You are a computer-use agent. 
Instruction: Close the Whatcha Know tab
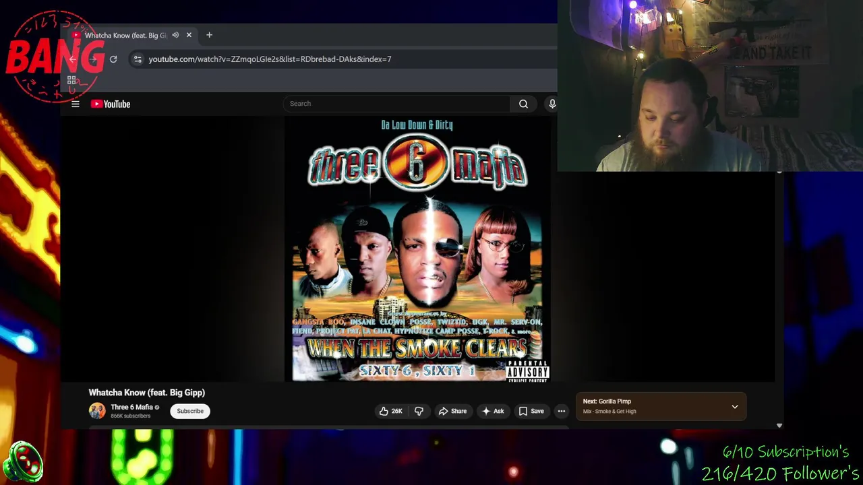click(189, 35)
